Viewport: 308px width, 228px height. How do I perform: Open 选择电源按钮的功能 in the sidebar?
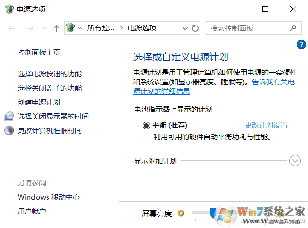click(49, 74)
